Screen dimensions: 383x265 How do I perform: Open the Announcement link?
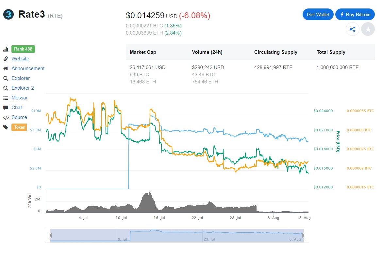[x=28, y=68]
